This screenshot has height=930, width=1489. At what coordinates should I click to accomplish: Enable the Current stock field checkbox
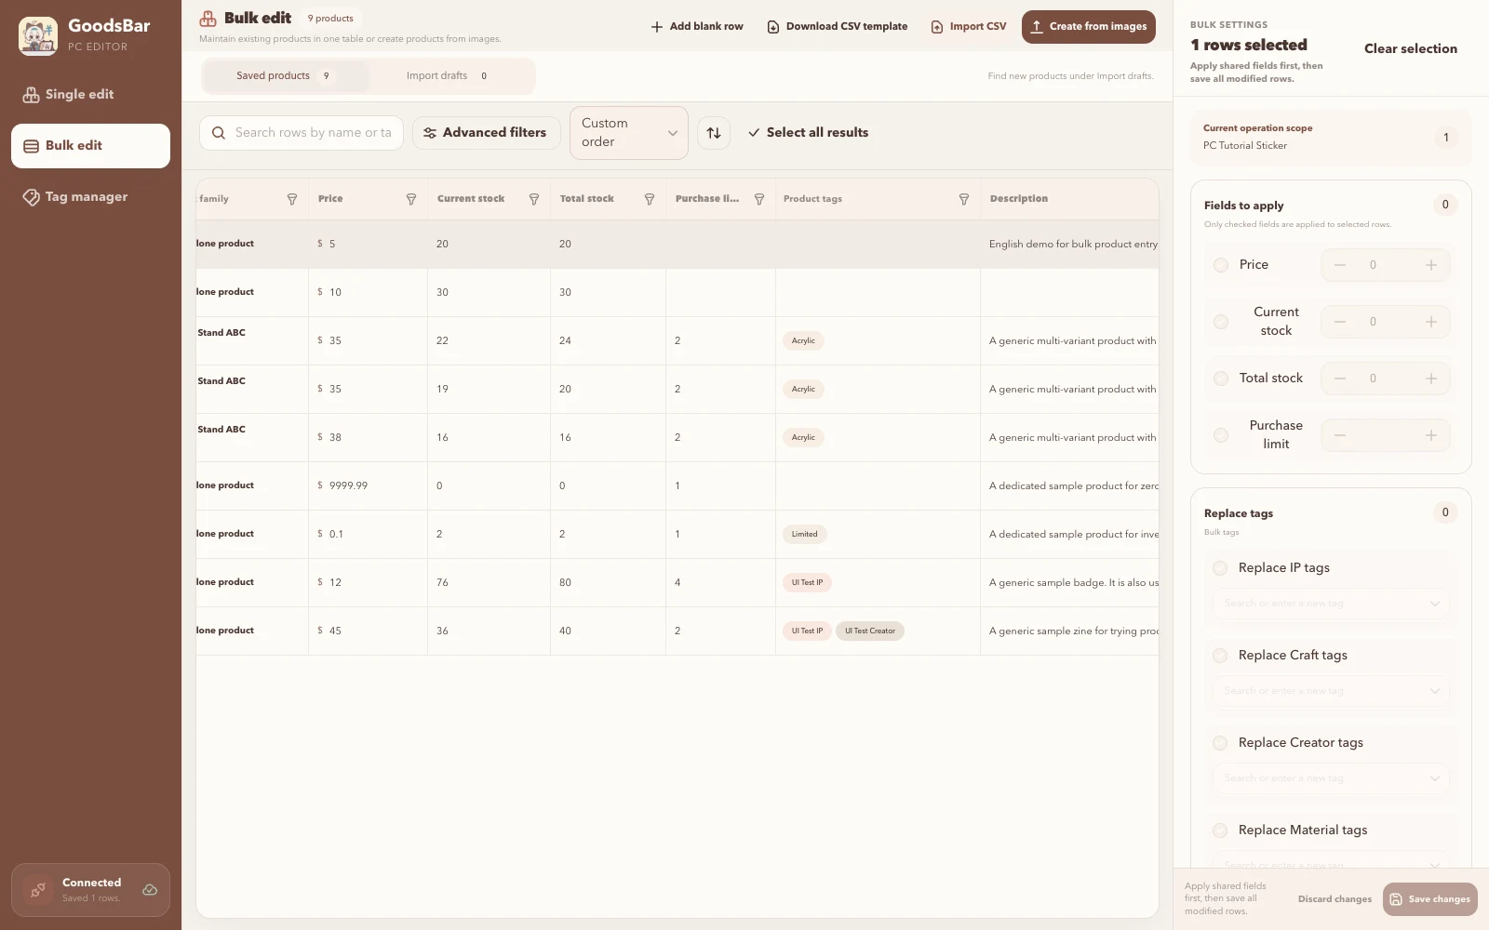tap(1221, 322)
